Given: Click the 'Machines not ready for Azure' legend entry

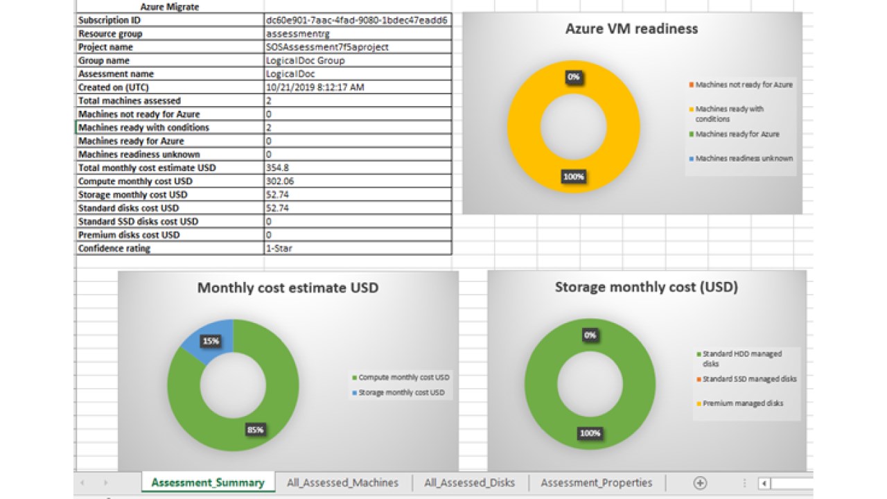Looking at the screenshot, I should (741, 85).
